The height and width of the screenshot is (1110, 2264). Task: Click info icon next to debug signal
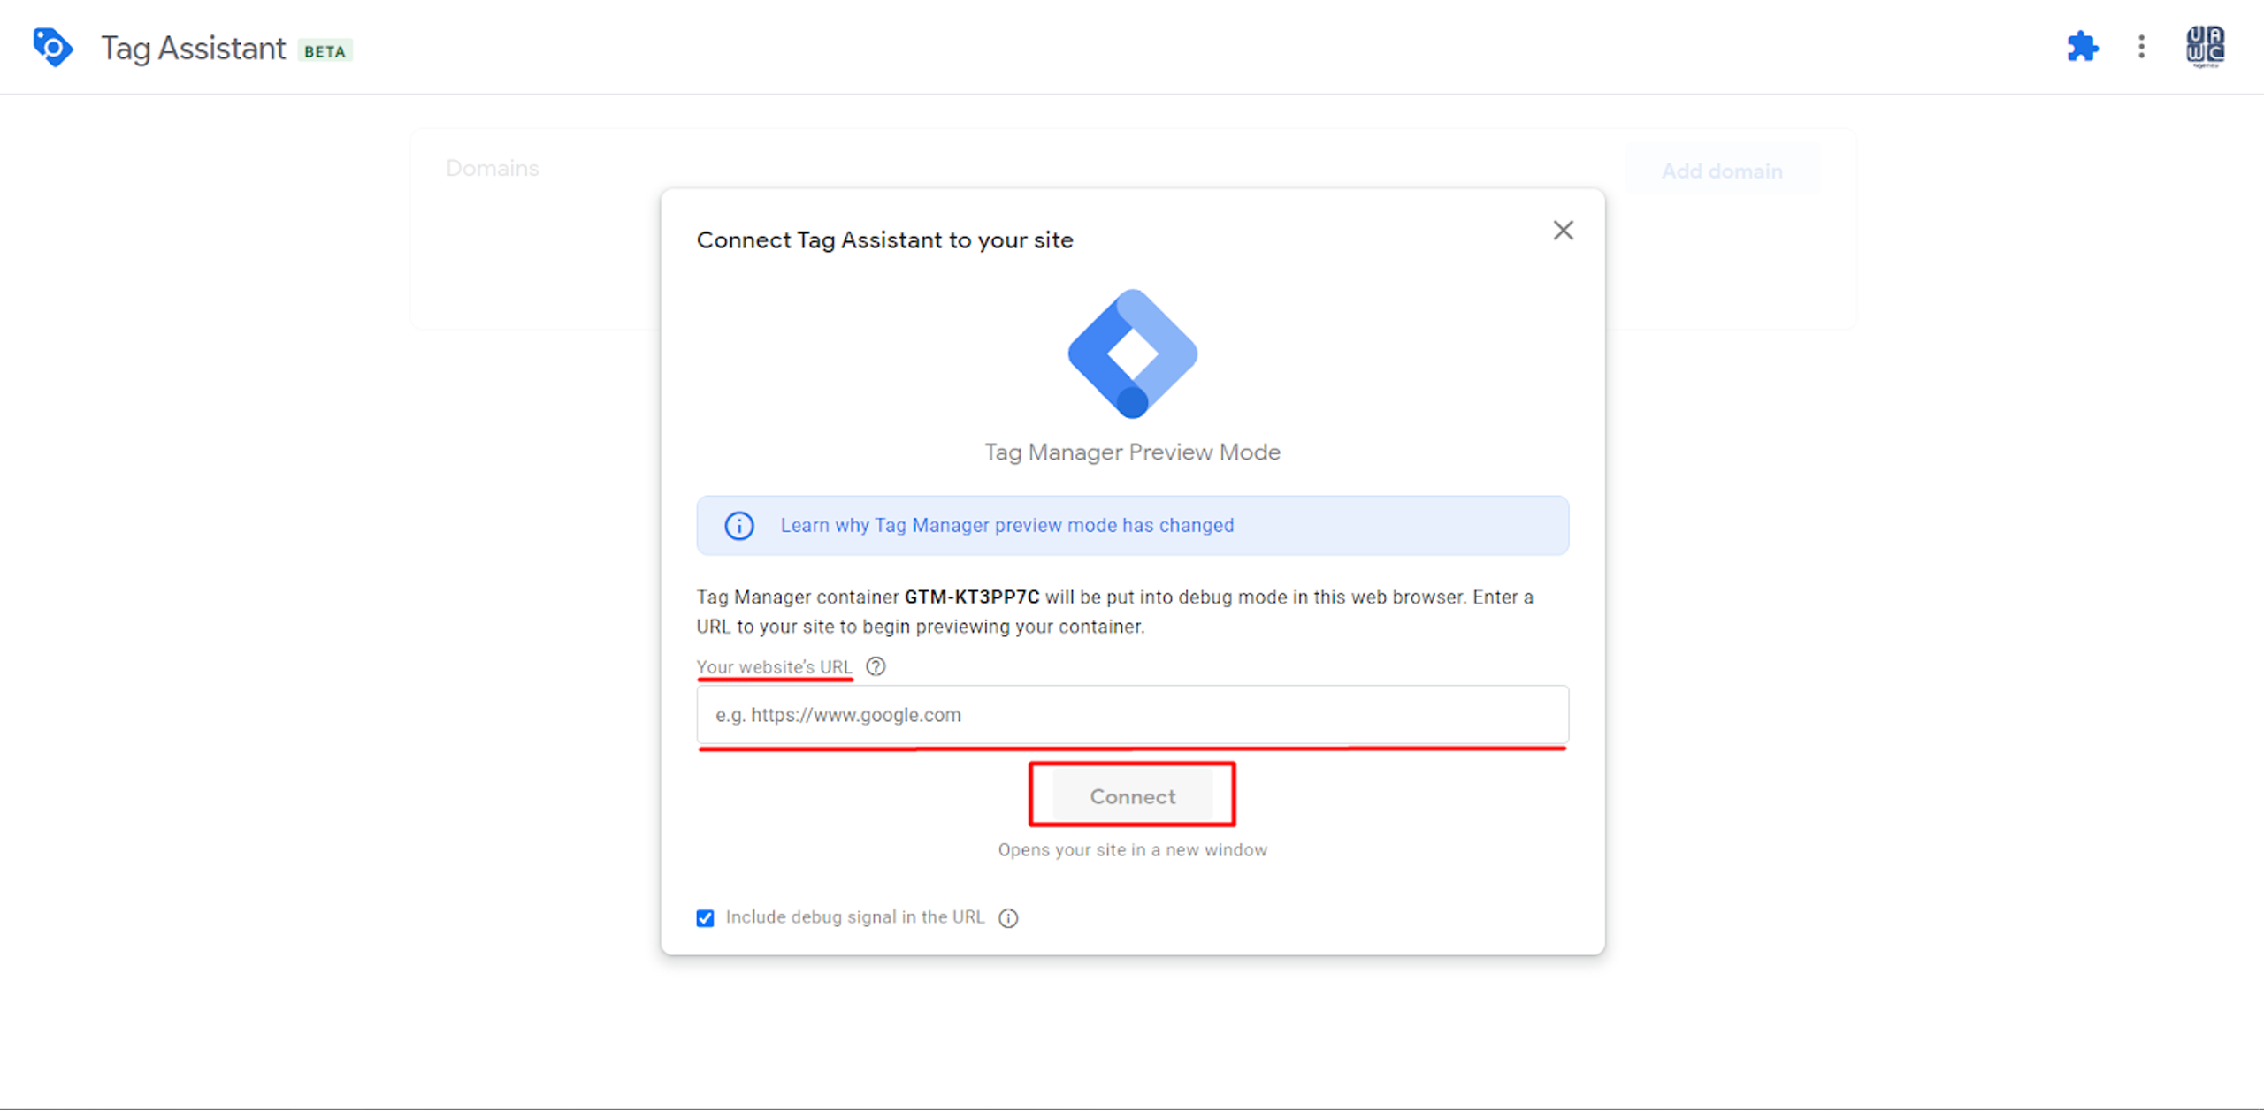click(x=1008, y=918)
